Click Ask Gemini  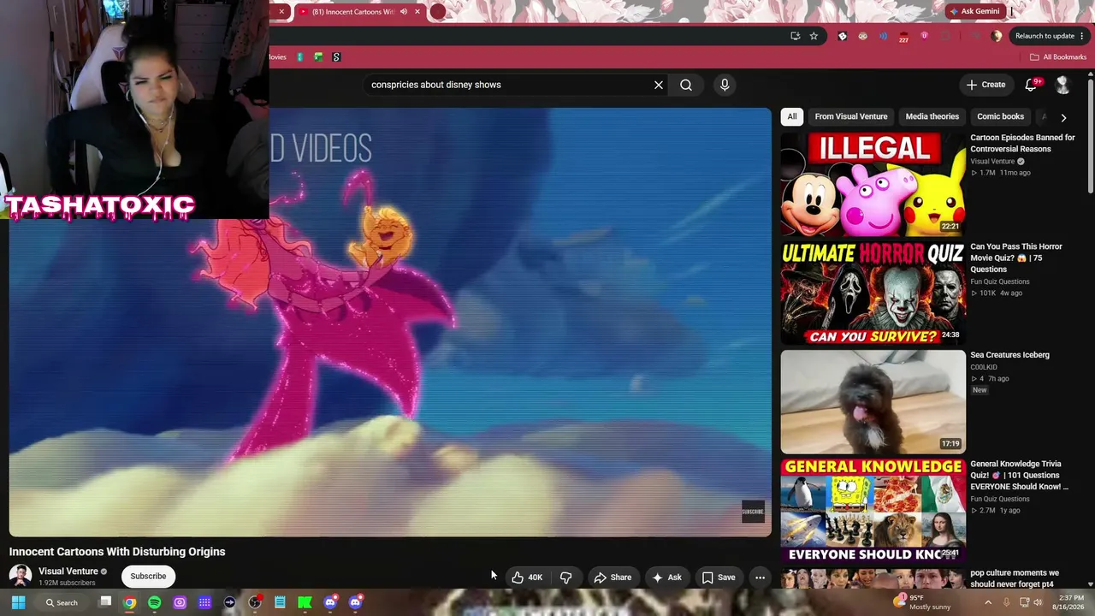[974, 11]
